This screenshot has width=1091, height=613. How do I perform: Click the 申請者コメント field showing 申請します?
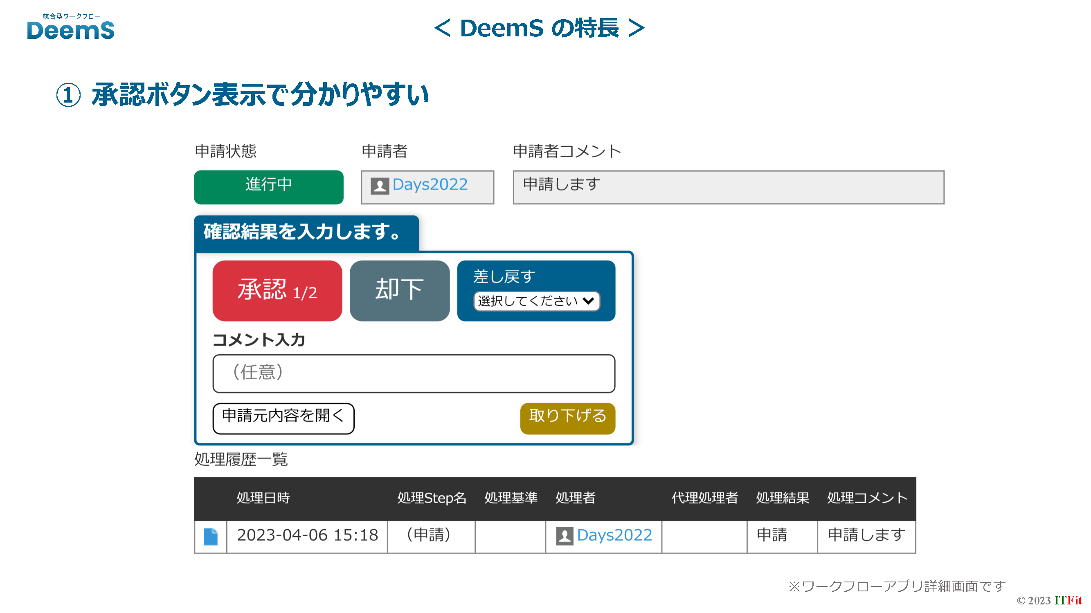coord(728,187)
